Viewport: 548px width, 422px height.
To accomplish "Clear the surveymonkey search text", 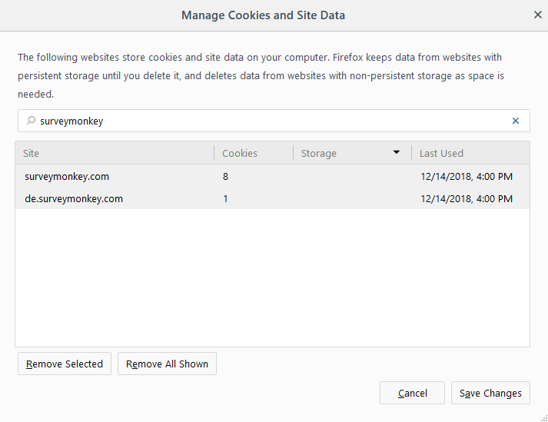I will click(515, 121).
